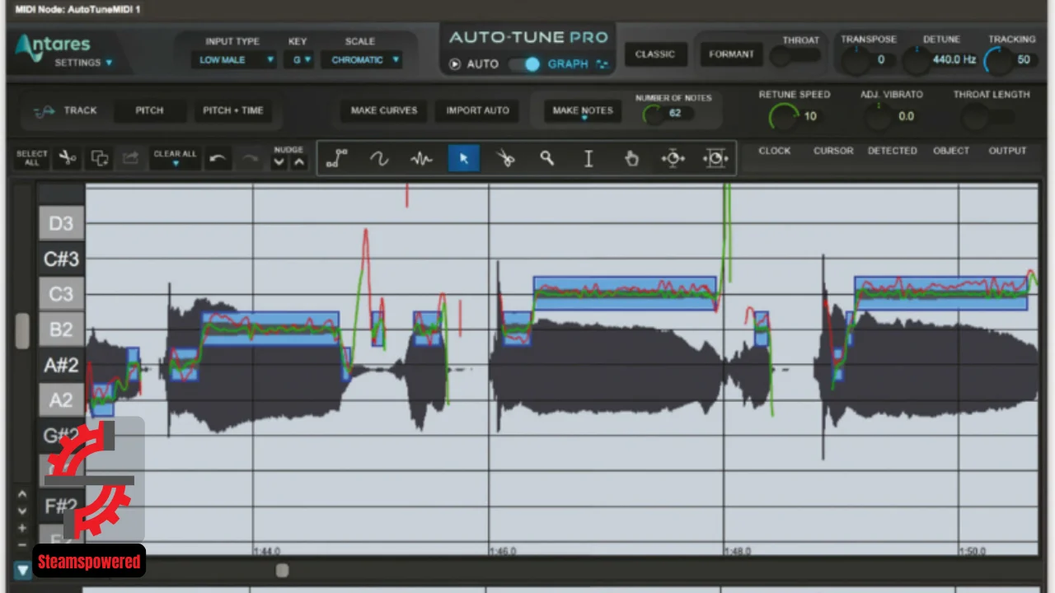The image size is (1055, 593).
Task: Expand the bottom-left blue triangle panel
Action: (x=22, y=569)
